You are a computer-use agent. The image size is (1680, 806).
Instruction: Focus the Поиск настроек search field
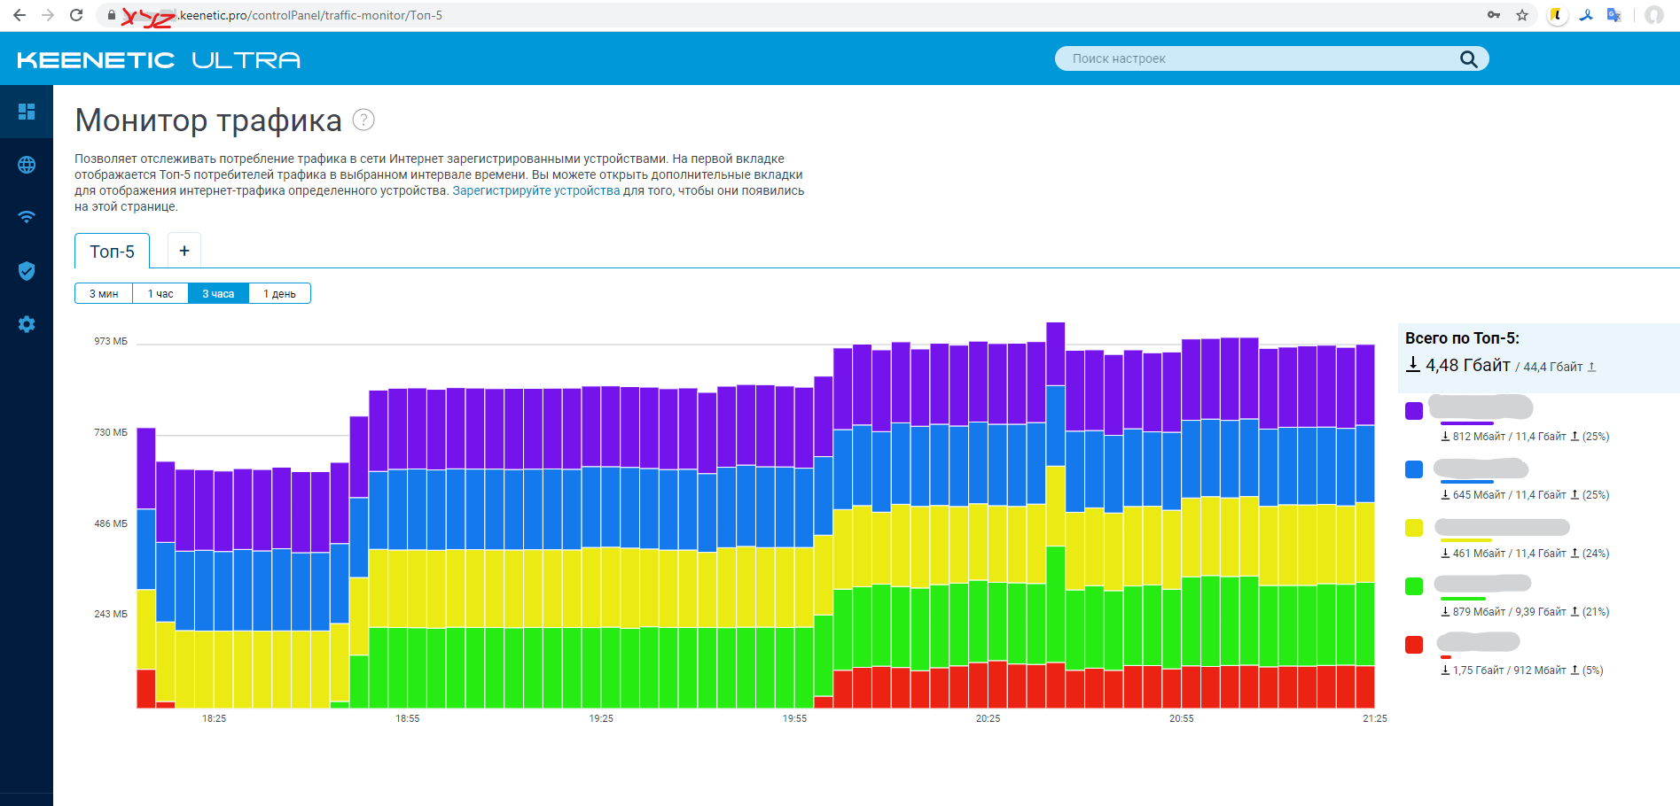1261,58
